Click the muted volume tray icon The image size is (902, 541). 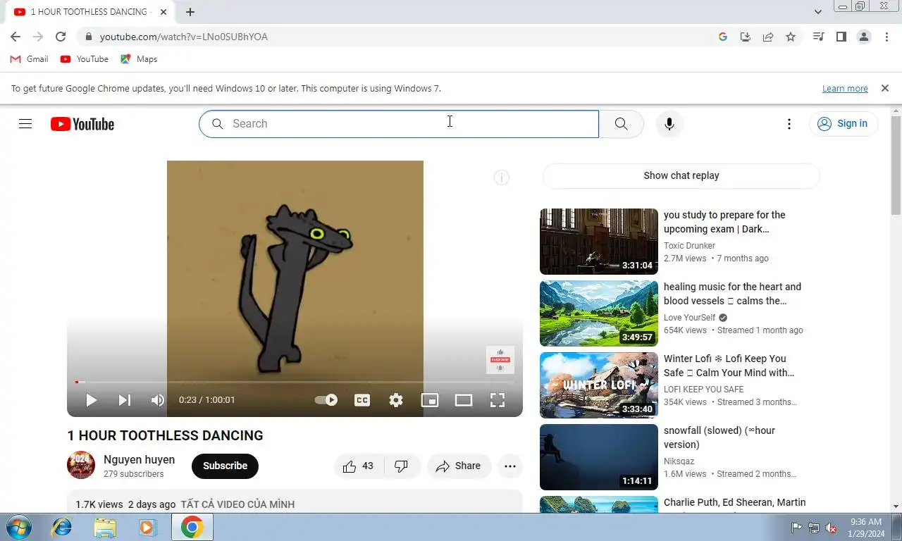(831, 528)
